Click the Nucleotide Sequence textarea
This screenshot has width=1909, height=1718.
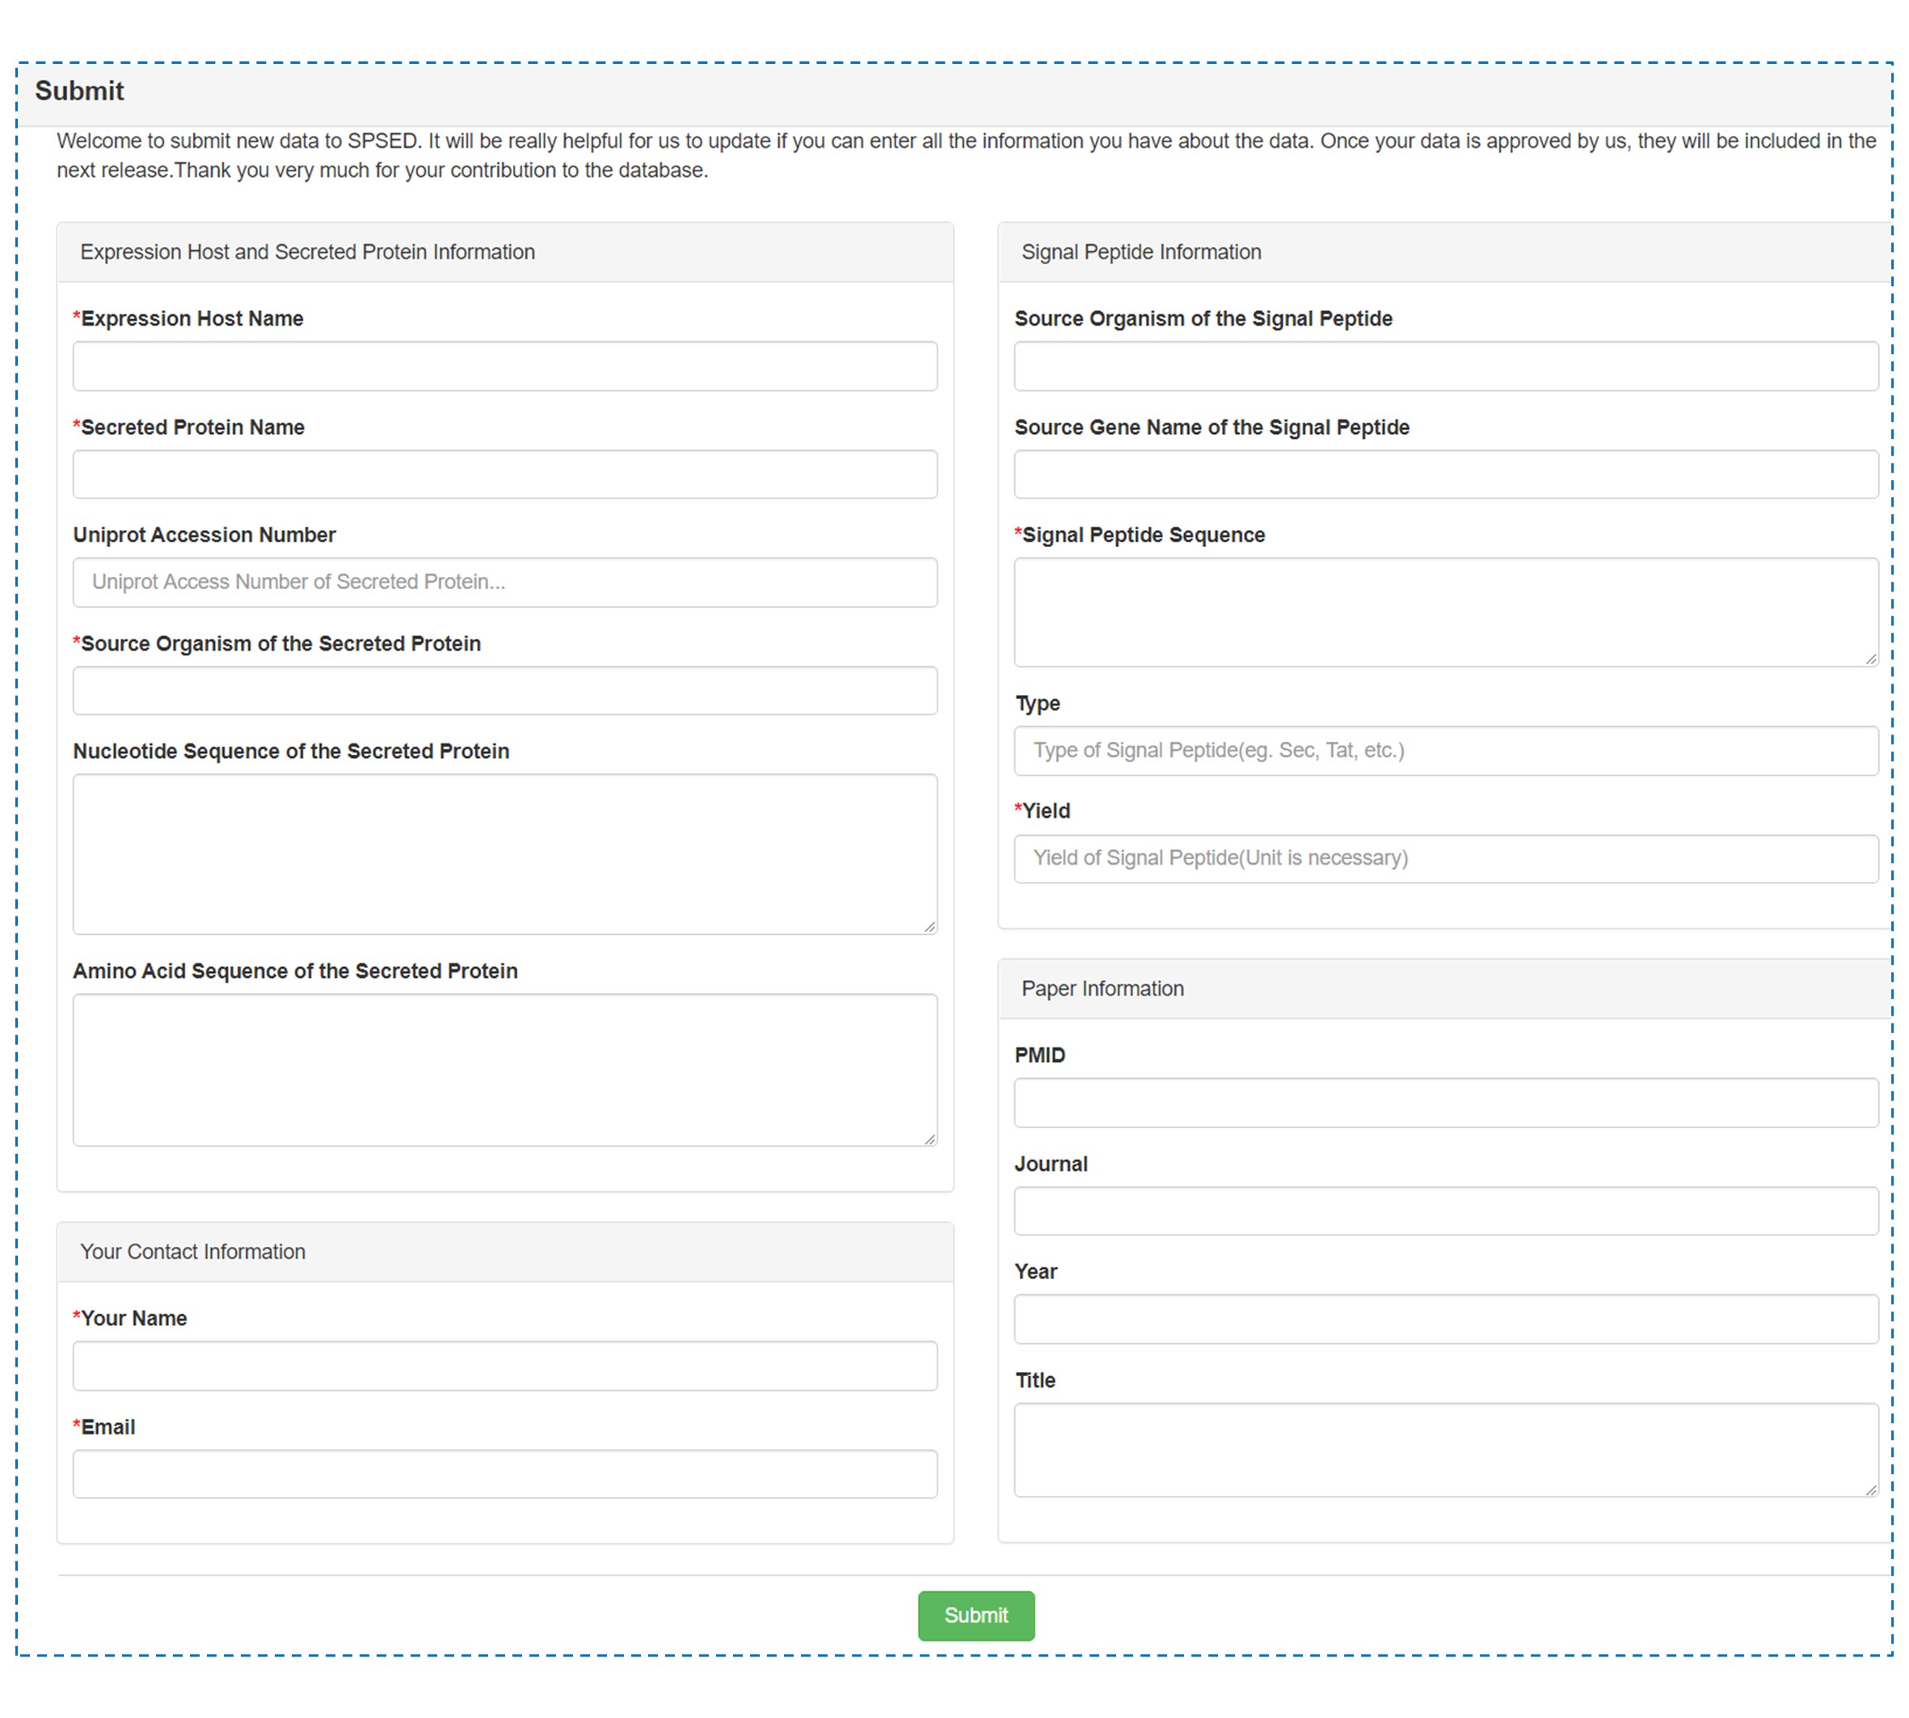pos(505,854)
